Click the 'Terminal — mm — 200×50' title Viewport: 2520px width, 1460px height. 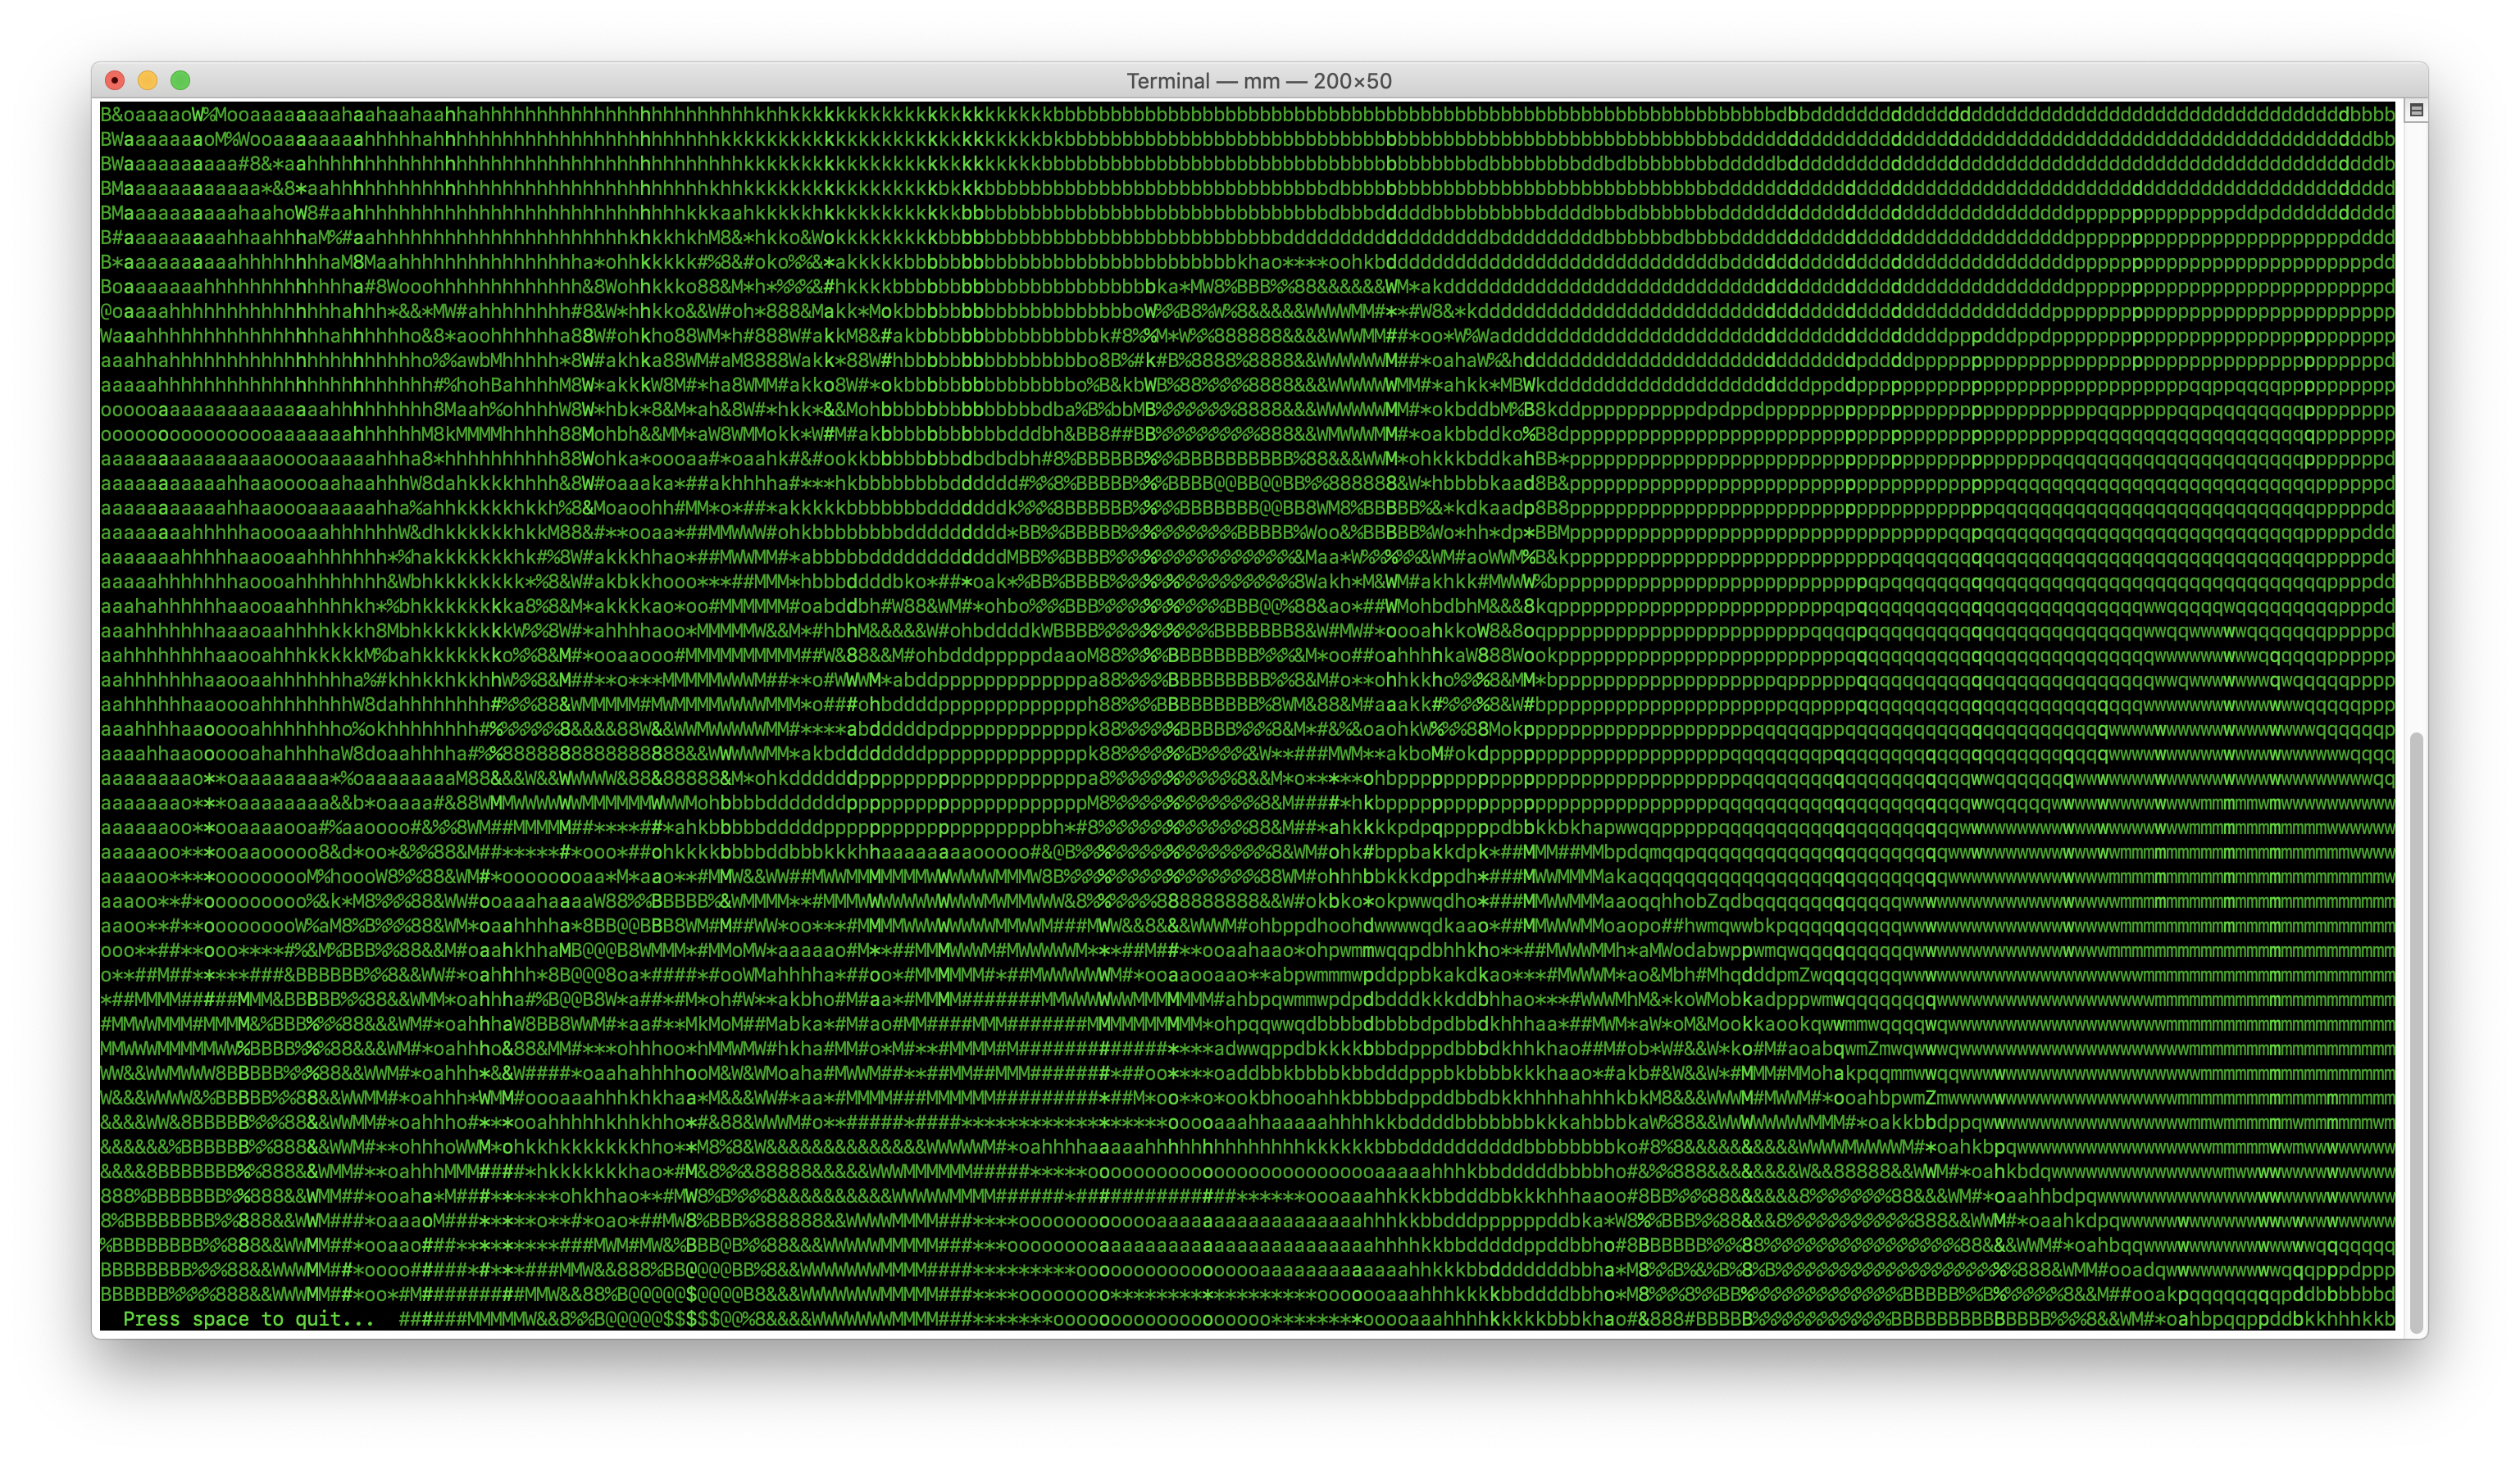1259,81
